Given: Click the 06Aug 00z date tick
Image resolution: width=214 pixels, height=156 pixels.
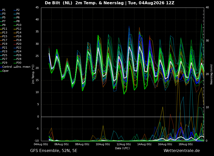Looking at the screenshot, I should point(61,144).
